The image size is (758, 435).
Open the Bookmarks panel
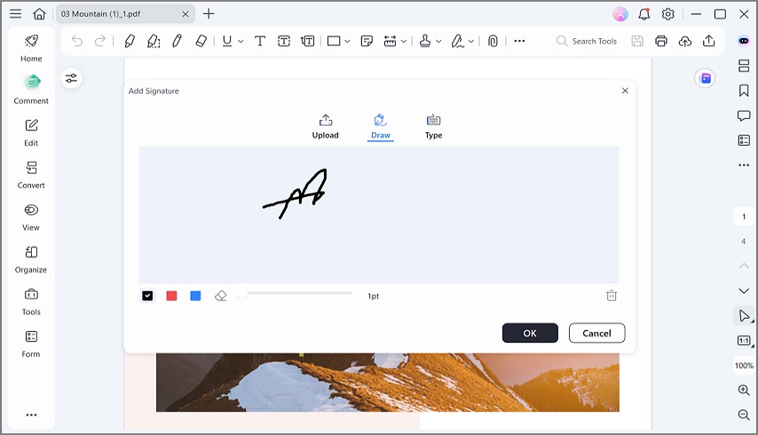coord(744,91)
